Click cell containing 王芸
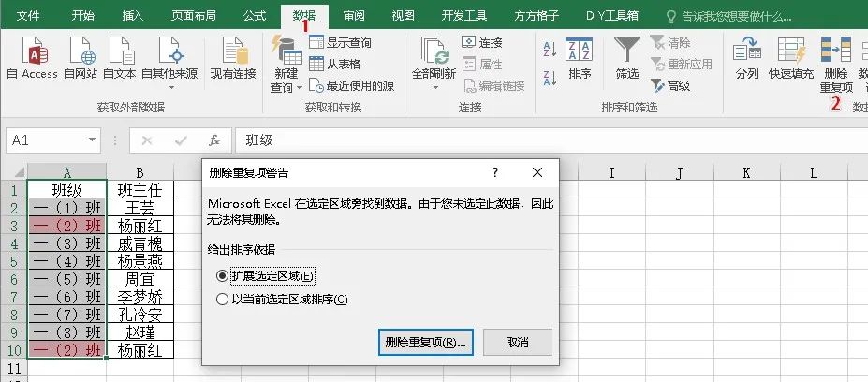Image resolution: width=868 pixels, height=382 pixels. click(140, 208)
